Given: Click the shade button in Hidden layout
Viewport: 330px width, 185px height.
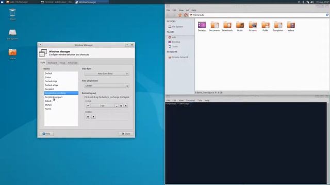Looking at the screenshot, I should pos(93,117).
